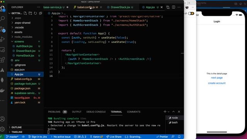Open HomeStack.jsx in the file tree
This screenshot has width=247, height=139.
pos(25,56)
